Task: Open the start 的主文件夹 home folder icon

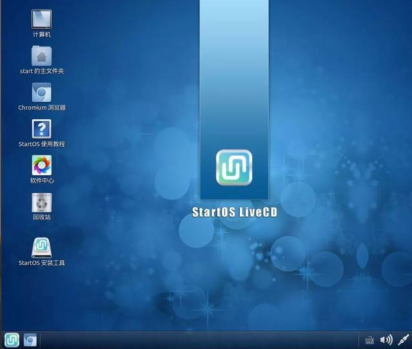Action: (41, 56)
